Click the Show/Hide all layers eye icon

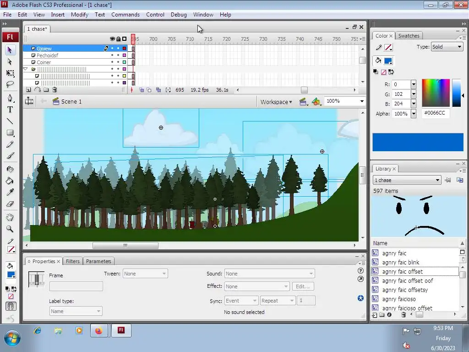coord(112,39)
